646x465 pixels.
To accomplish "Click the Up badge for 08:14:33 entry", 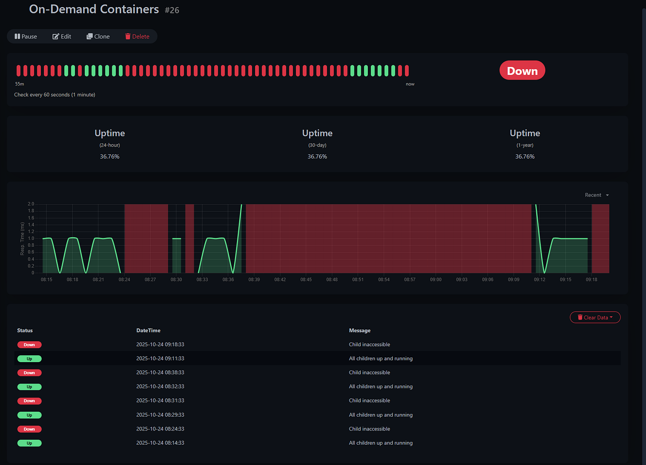I will click(29, 443).
